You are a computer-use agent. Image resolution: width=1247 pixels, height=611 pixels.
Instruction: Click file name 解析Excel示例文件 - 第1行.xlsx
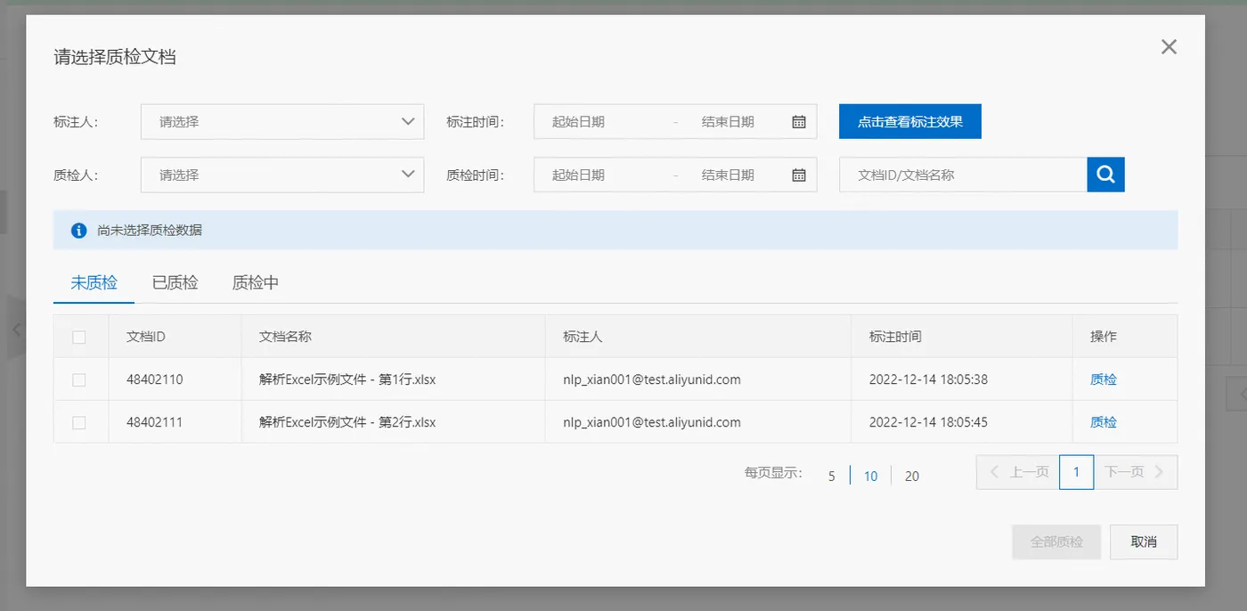347,379
